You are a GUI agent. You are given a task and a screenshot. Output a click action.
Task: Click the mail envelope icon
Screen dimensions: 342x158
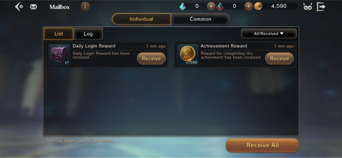(x=34, y=7)
